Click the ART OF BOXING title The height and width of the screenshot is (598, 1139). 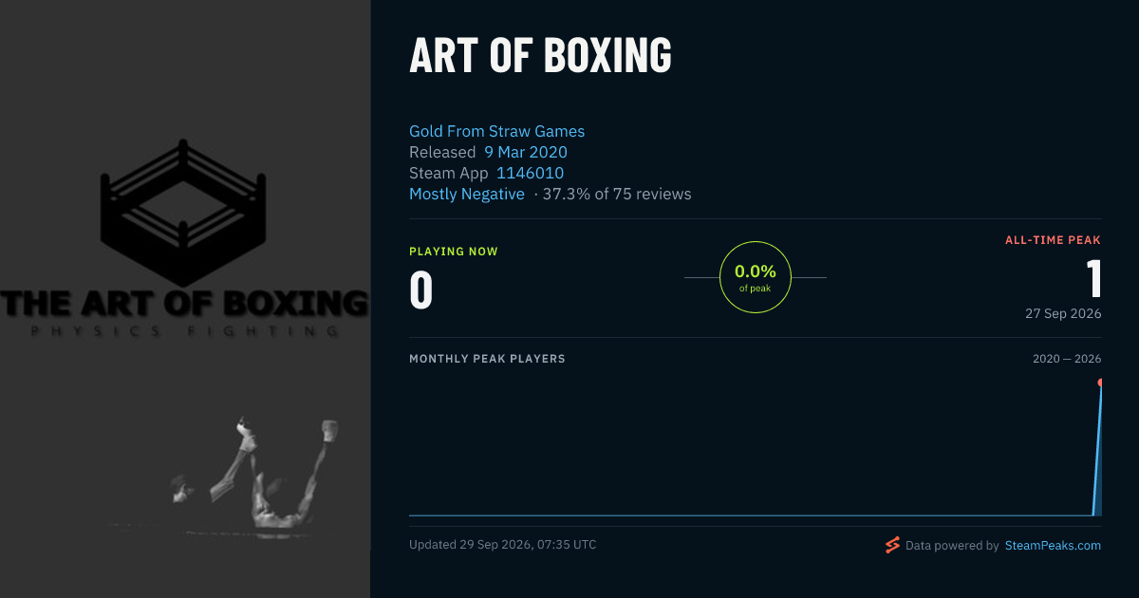coord(540,54)
